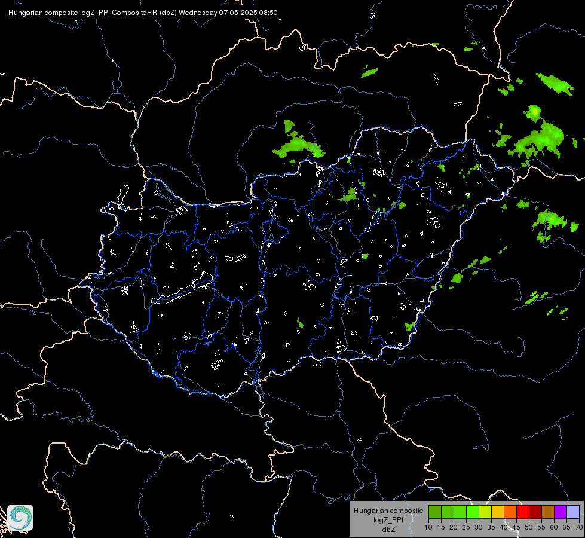The image size is (585, 538).
Task: Select the 30-35 dBZ yellow-green swatch
Action: (x=485, y=512)
